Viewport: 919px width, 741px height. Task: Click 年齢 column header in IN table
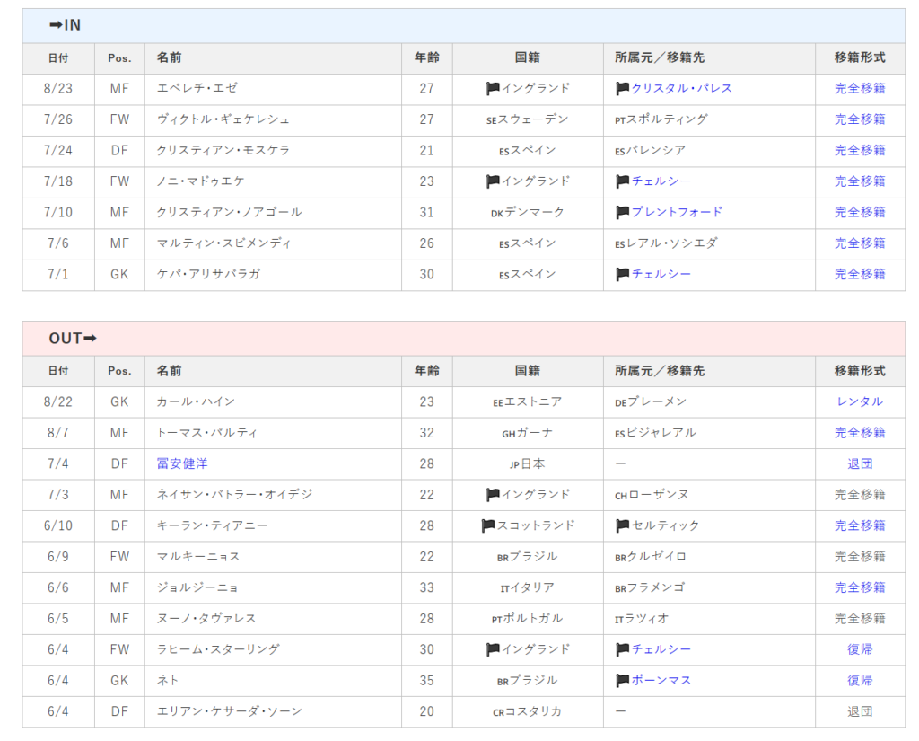click(x=426, y=57)
